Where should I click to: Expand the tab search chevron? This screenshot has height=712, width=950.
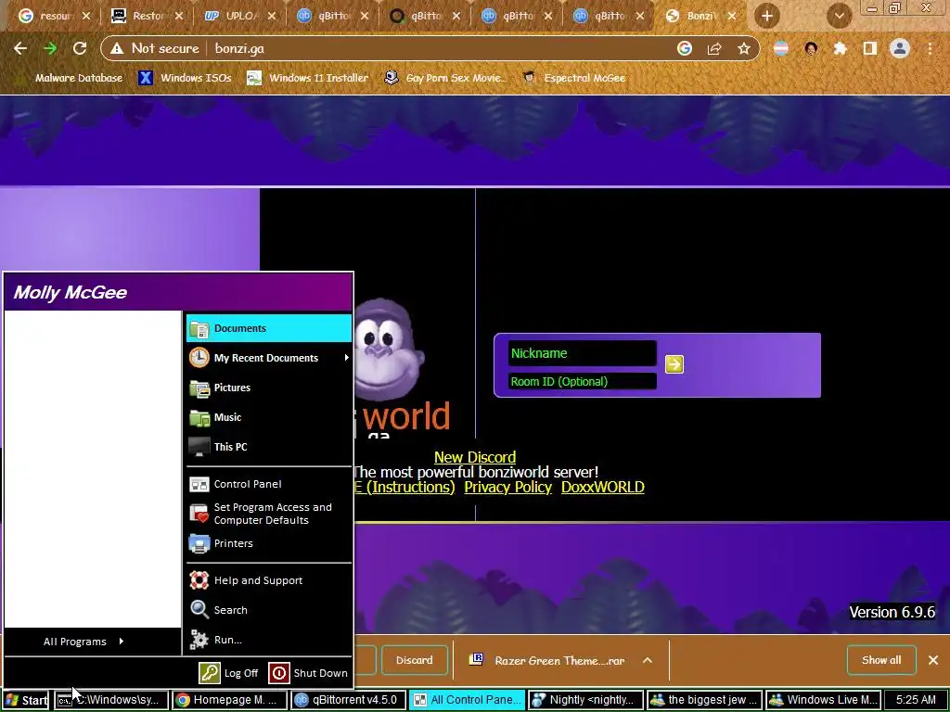pos(839,16)
